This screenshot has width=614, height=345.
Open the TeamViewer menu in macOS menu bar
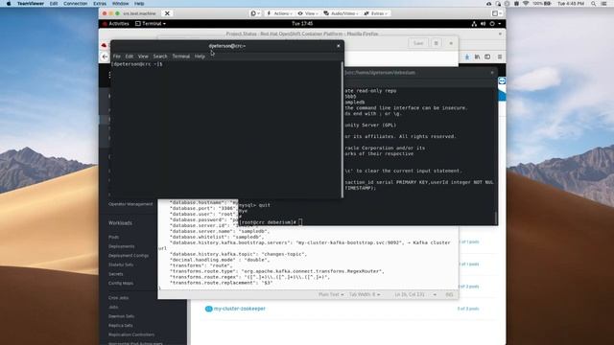click(x=31, y=4)
